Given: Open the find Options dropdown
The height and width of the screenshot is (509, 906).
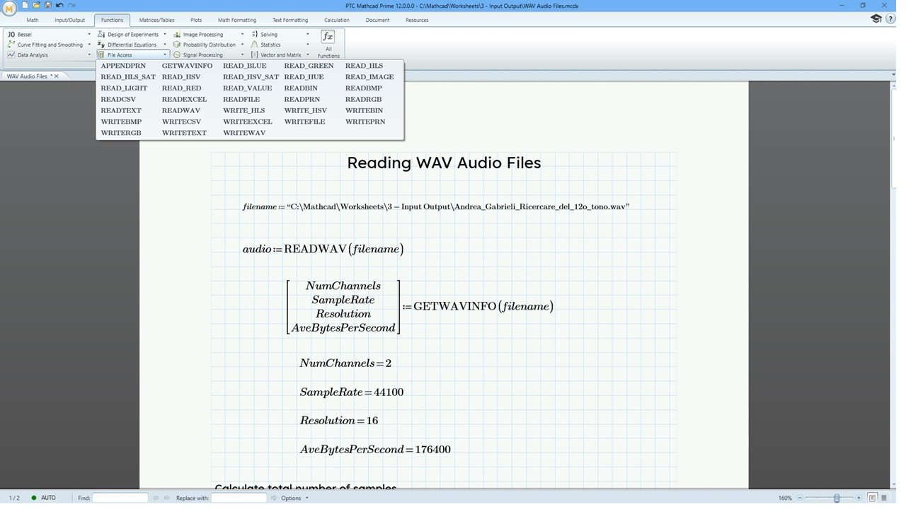Looking at the screenshot, I should tap(294, 498).
